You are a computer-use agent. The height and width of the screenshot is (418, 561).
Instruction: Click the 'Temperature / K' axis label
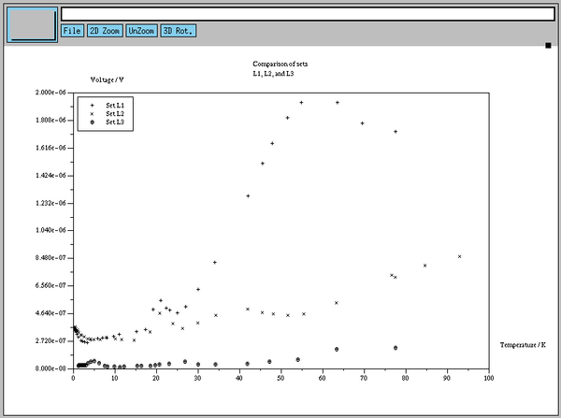pos(523,346)
